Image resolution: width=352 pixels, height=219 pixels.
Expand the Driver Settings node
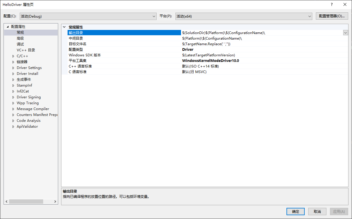click(13, 68)
